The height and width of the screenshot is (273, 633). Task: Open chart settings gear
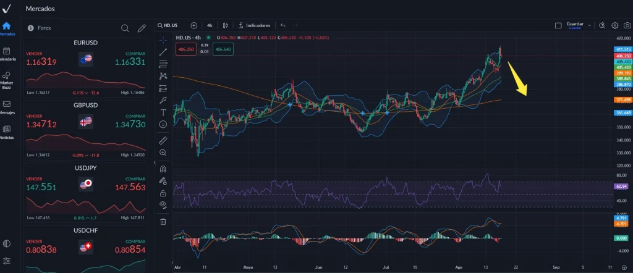coord(615,25)
